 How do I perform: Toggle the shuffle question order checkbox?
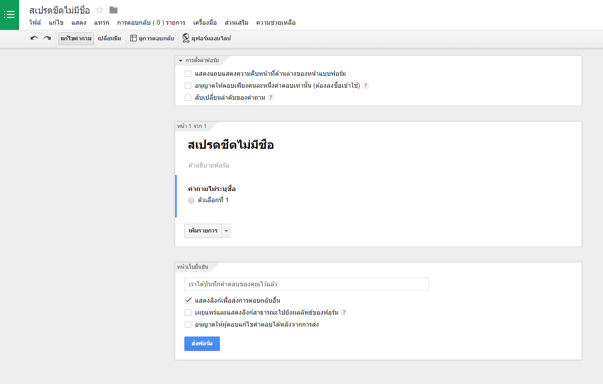(188, 98)
